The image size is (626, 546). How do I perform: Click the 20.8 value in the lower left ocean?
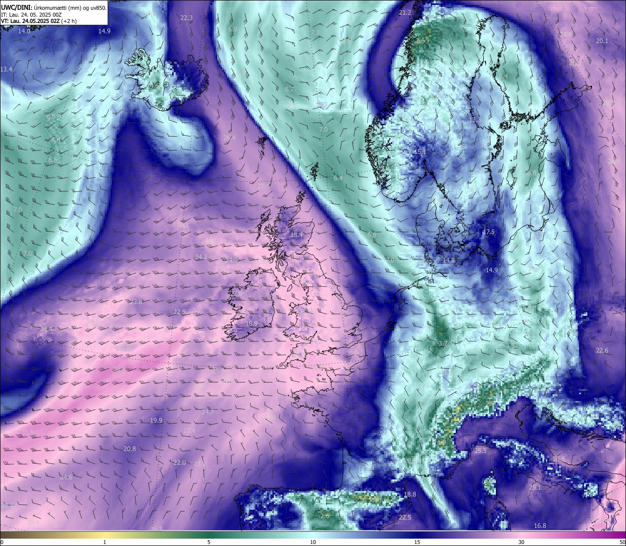[x=130, y=449]
